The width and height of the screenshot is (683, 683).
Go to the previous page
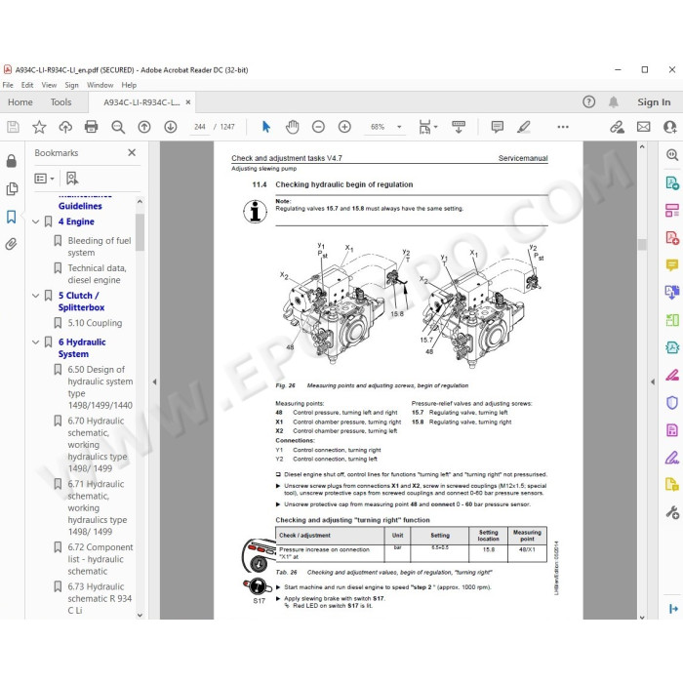pos(144,127)
